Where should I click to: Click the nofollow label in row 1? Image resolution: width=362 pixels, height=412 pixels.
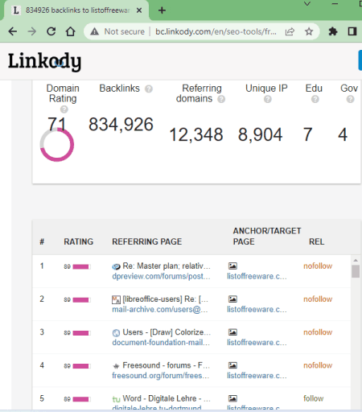click(318, 266)
